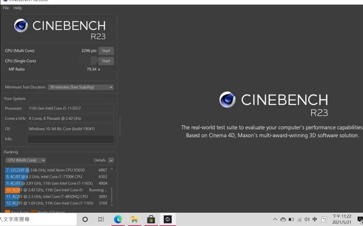Select ranking row 8 Intel Core i7-7700K
Screen dimensions: 363x226
click(x=56, y=176)
